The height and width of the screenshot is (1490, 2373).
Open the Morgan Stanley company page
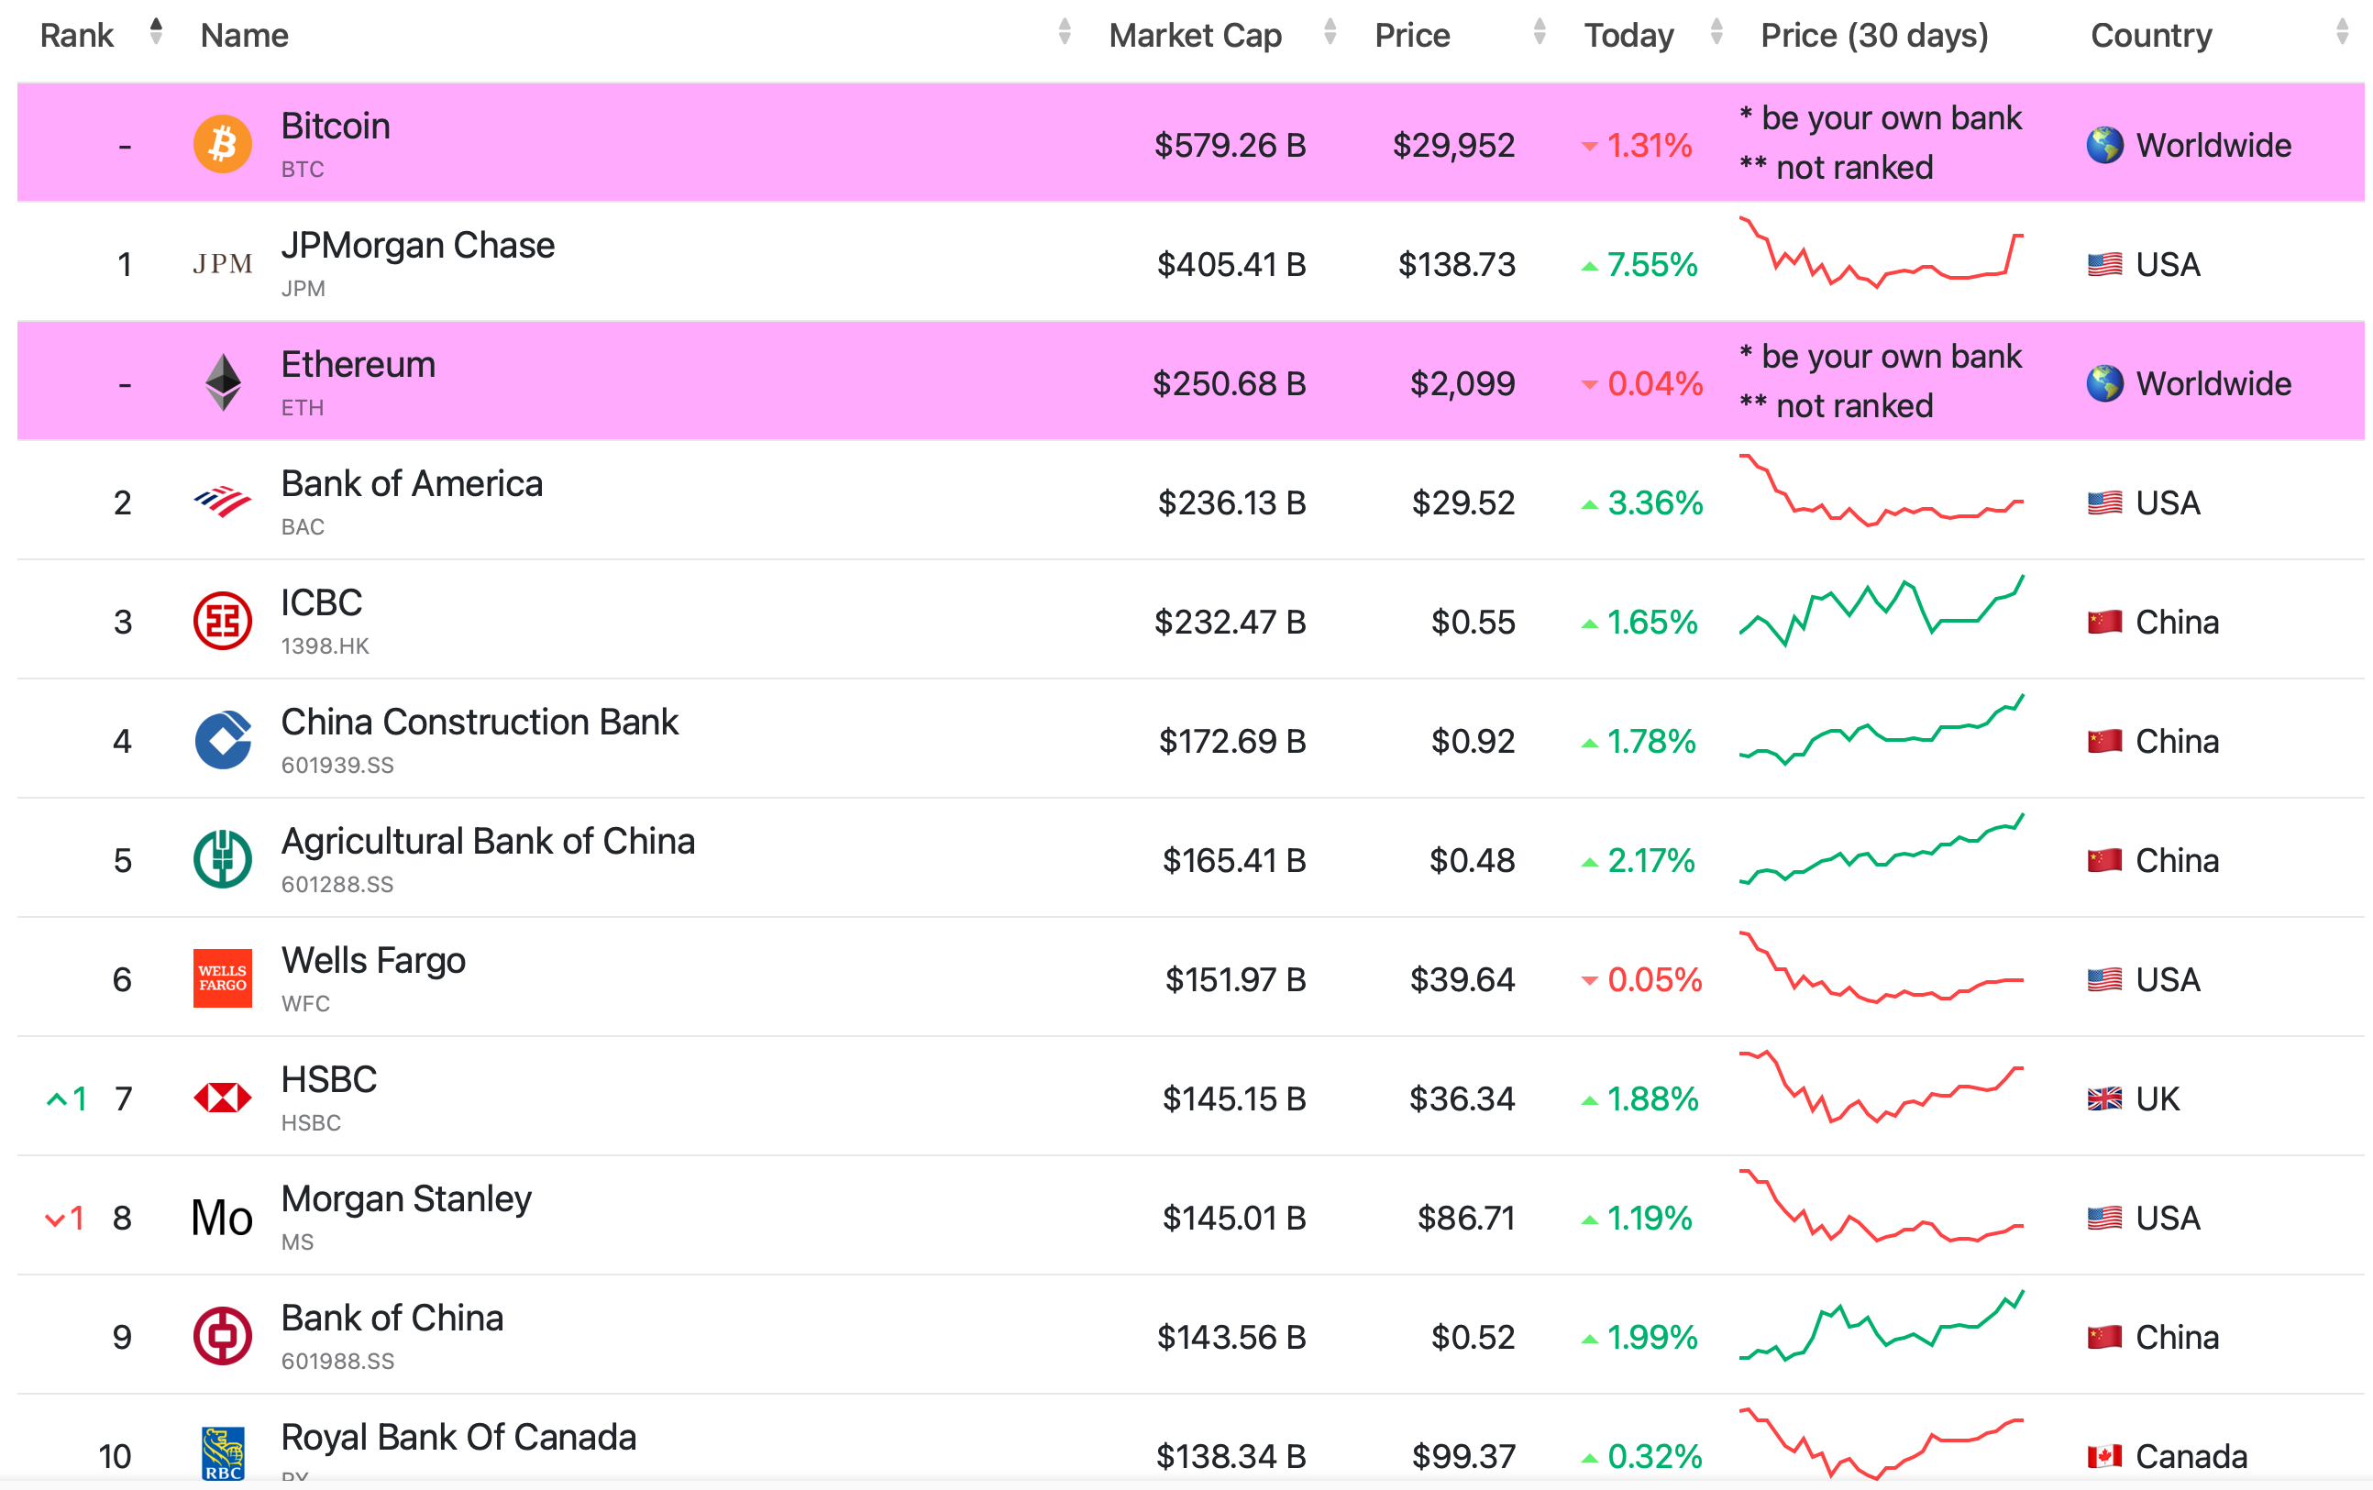pos(405,1199)
